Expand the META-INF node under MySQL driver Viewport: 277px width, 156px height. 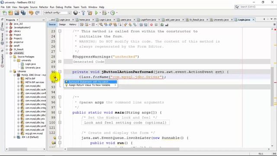click(18, 78)
